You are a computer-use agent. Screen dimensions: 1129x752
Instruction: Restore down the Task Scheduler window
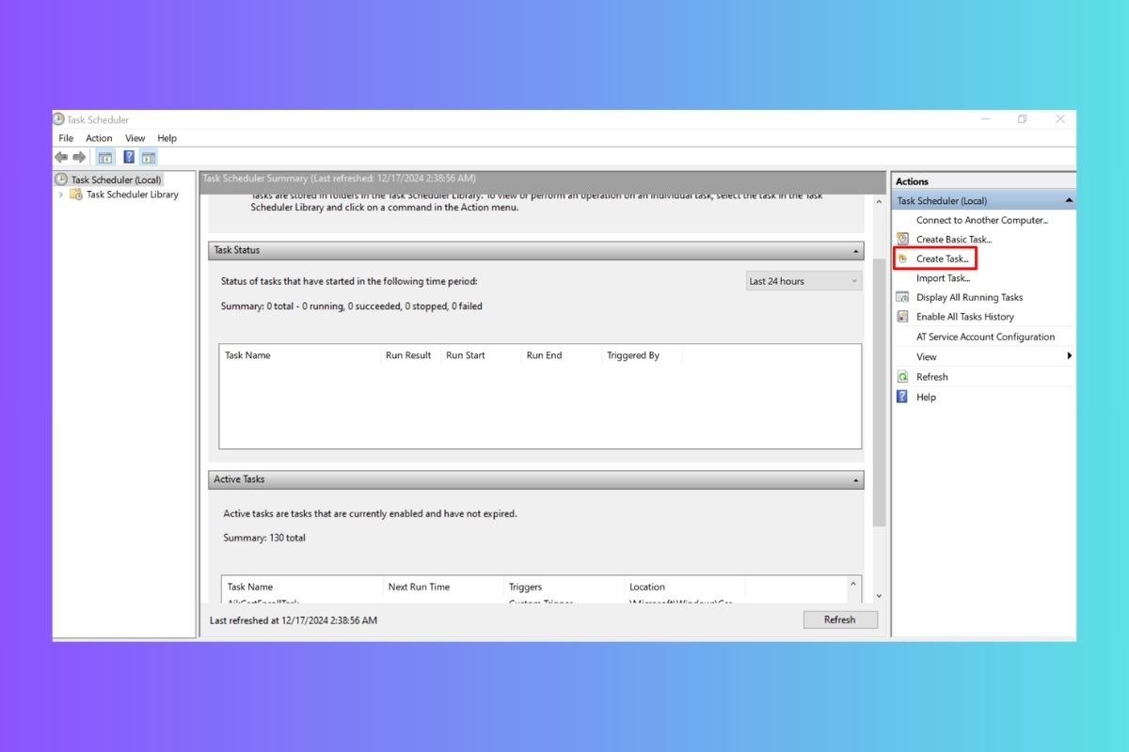(x=1022, y=119)
